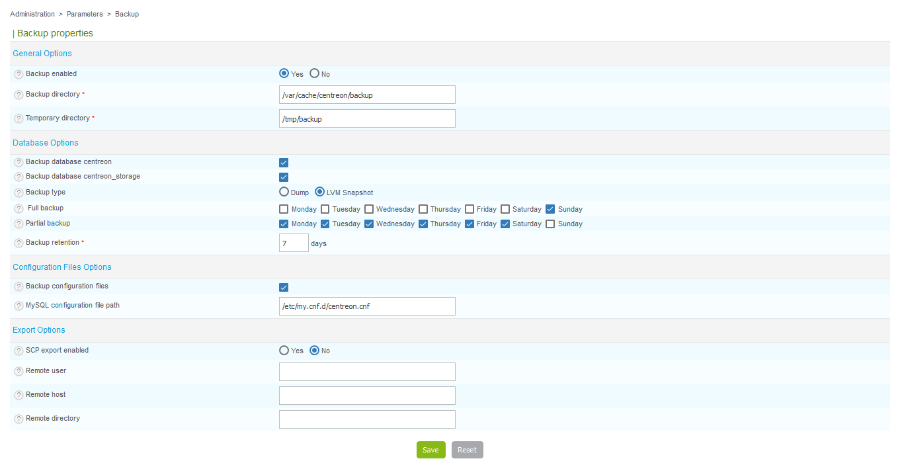Click help icon beside Backup directory
This screenshot has width=900, height=469.
pyautogui.click(x=19, y=95)
